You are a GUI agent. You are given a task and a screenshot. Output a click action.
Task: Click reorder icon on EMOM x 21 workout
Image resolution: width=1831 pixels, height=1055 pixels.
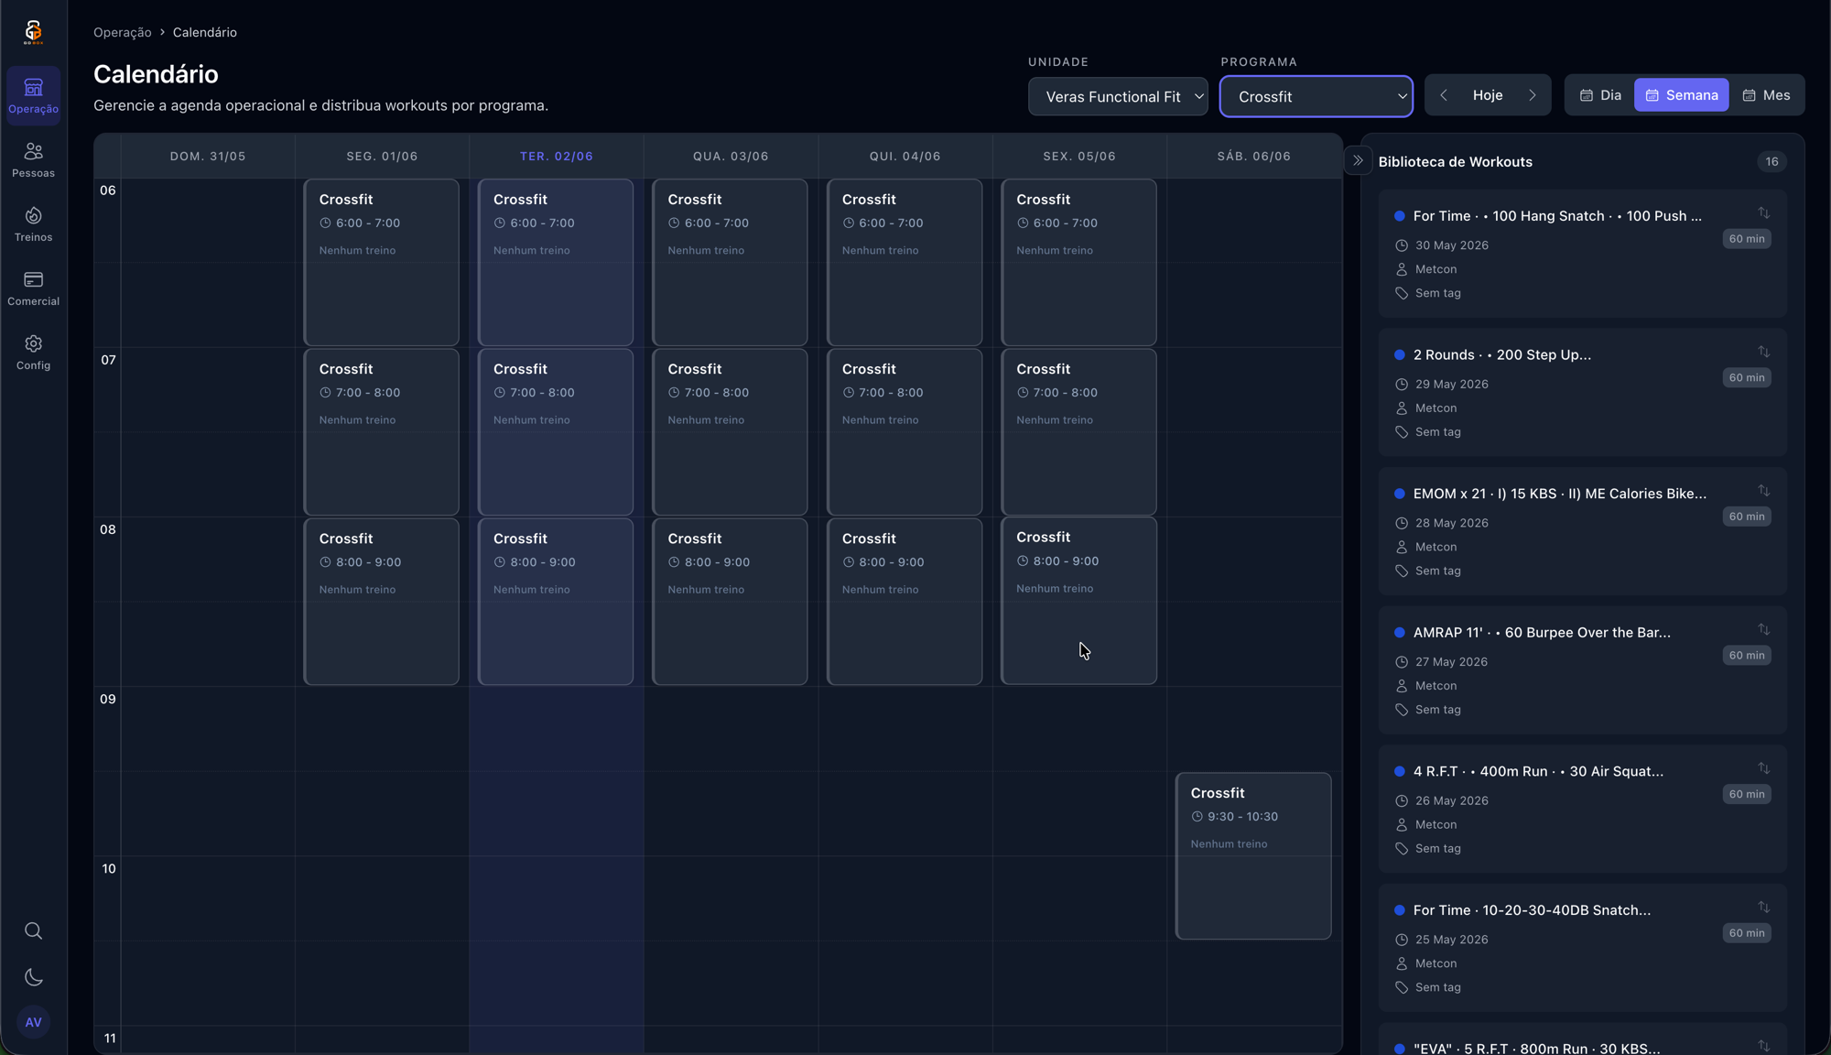coord(1763,491)
